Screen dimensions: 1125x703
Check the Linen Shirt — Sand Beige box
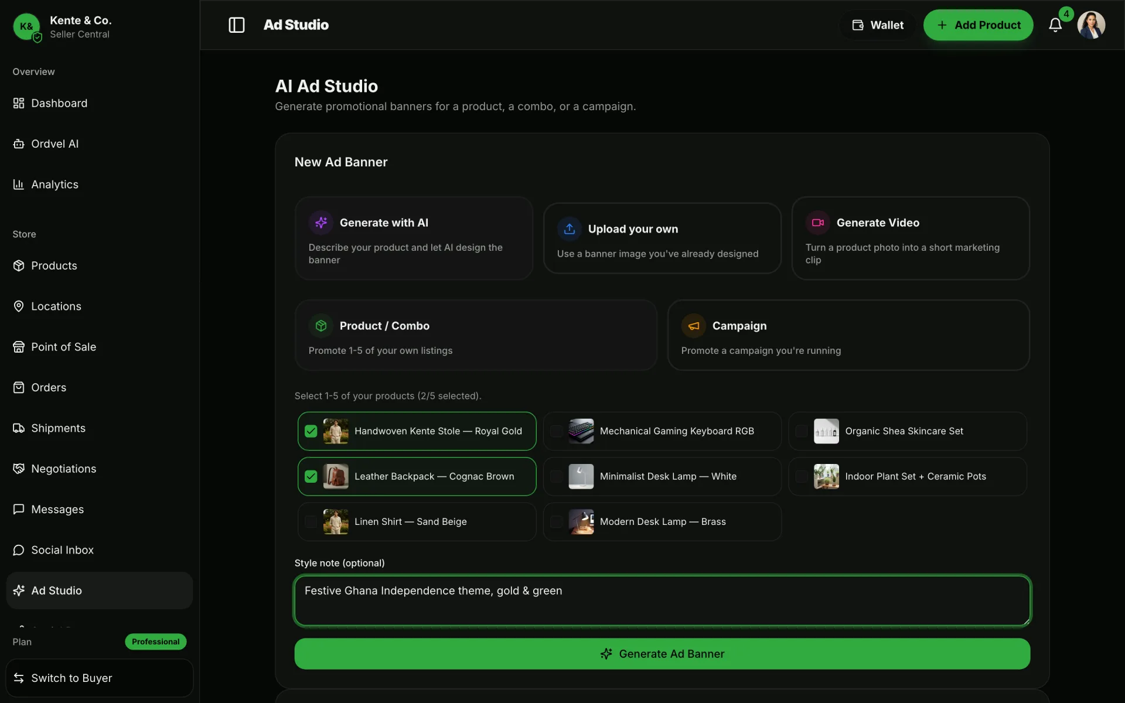pos(311,521)
